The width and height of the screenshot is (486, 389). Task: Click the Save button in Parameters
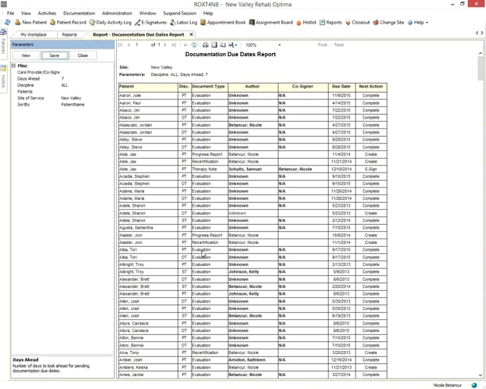tap(54, 55)
